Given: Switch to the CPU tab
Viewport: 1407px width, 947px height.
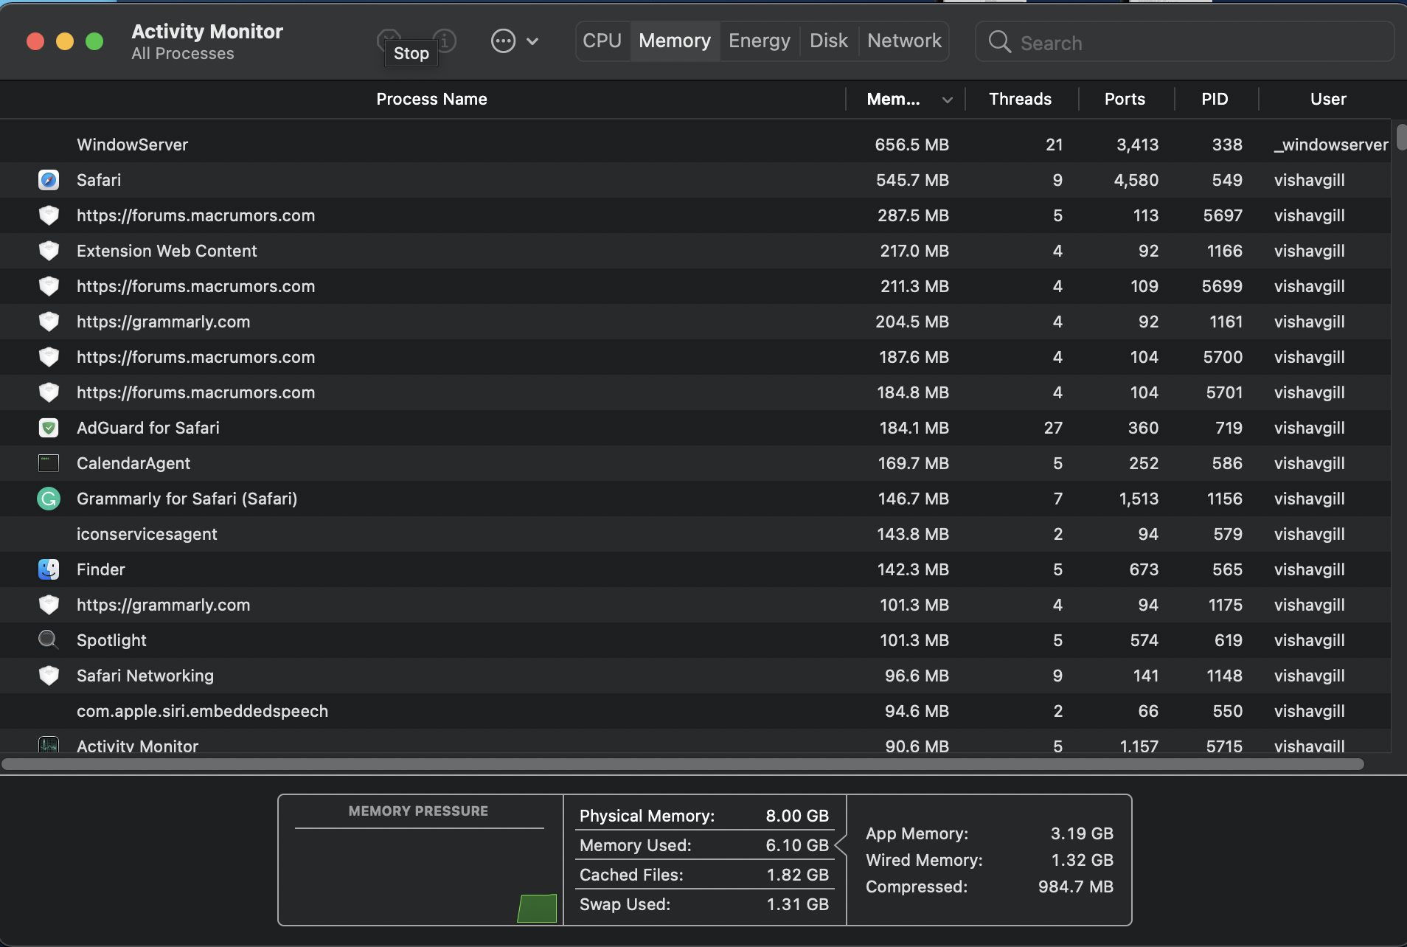Looking at the screenshot, I should click(602, 41).
